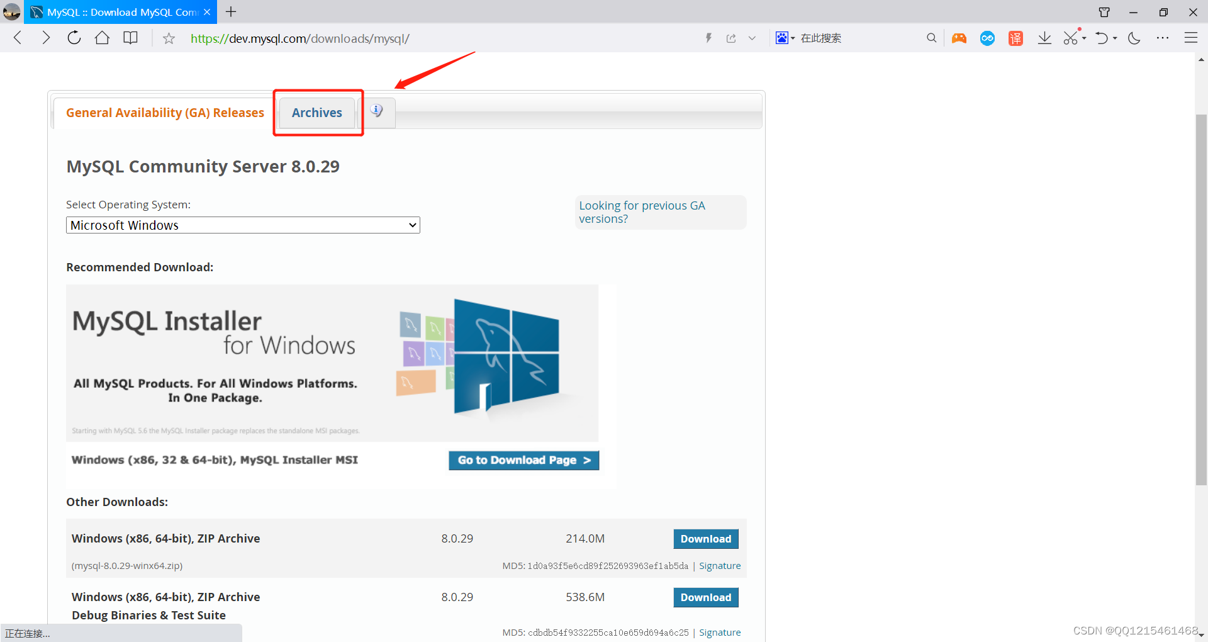Image resolution: width=1208 pixels, height=642 pixels.
Task: Open the Select Operating System dropdown
Action: [x=243, y=225]
